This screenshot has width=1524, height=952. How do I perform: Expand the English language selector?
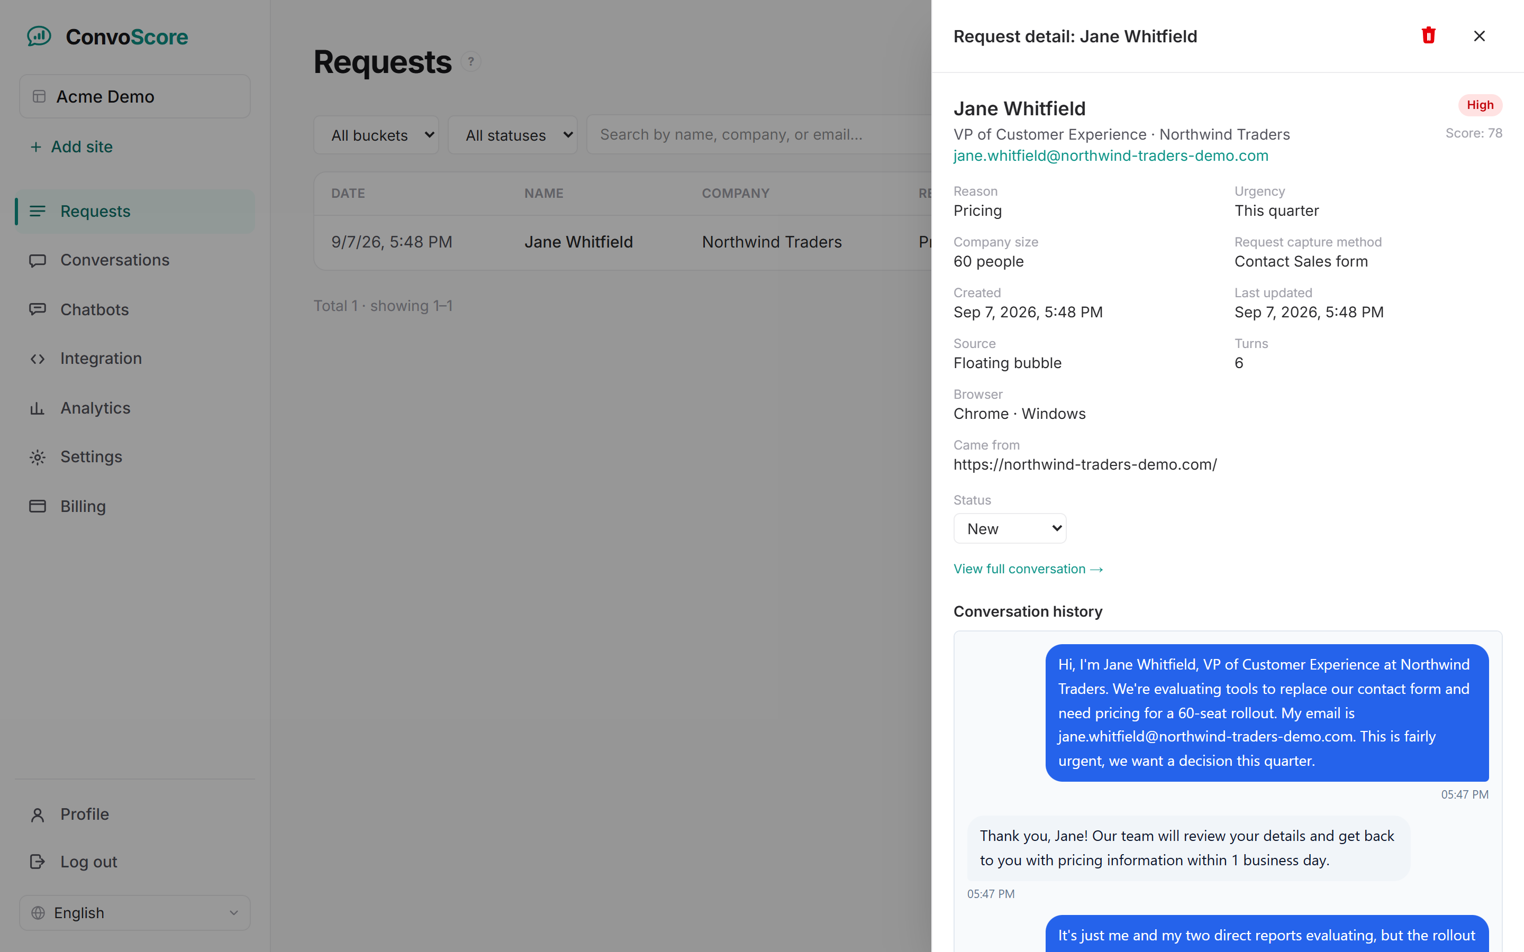pos(135,912)
